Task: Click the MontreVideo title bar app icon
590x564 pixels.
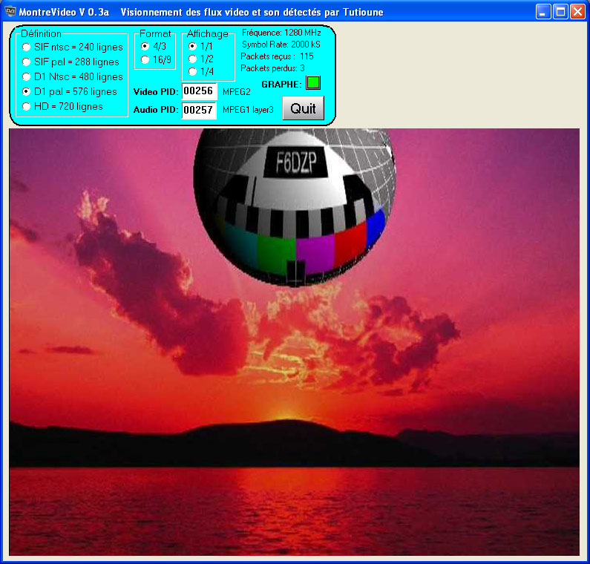Action: (x=10, y=11)
